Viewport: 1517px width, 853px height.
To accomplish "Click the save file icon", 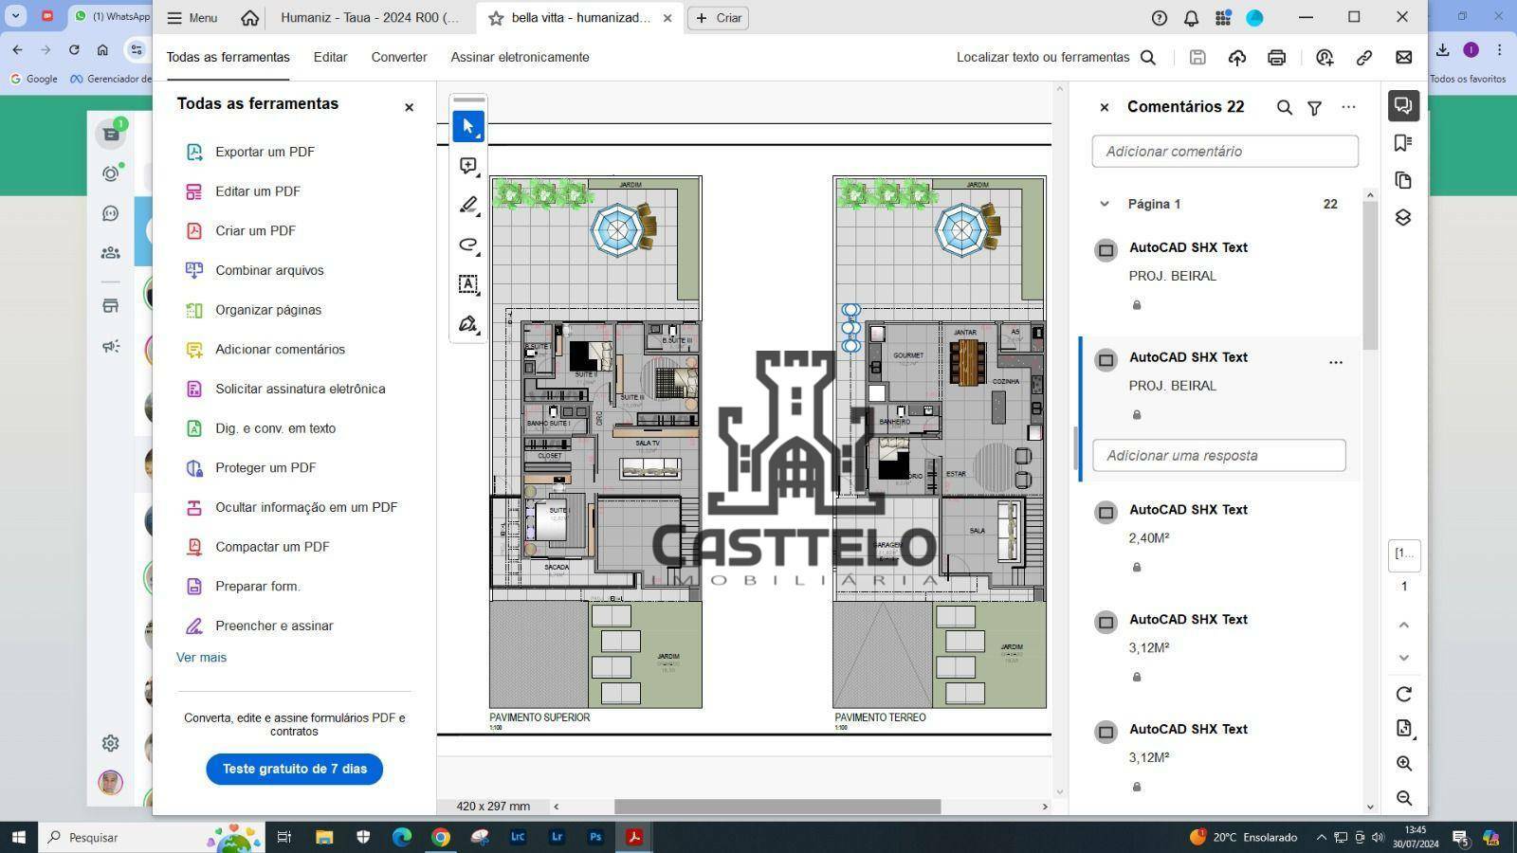I will point(1197,57).
